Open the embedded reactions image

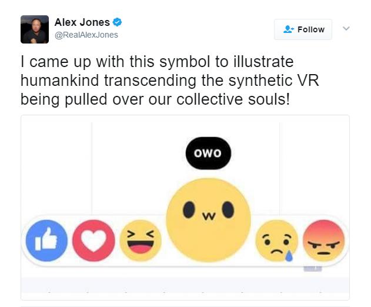click(185, 208)
